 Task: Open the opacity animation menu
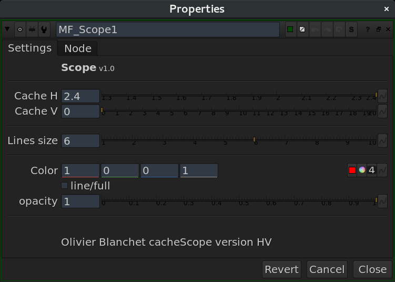(x=383, y=201)
